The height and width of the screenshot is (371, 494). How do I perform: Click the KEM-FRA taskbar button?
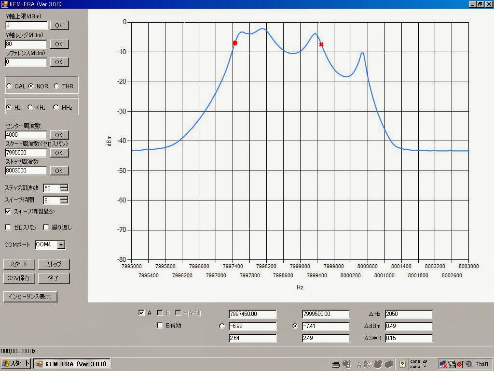click(x=71, y=363)
